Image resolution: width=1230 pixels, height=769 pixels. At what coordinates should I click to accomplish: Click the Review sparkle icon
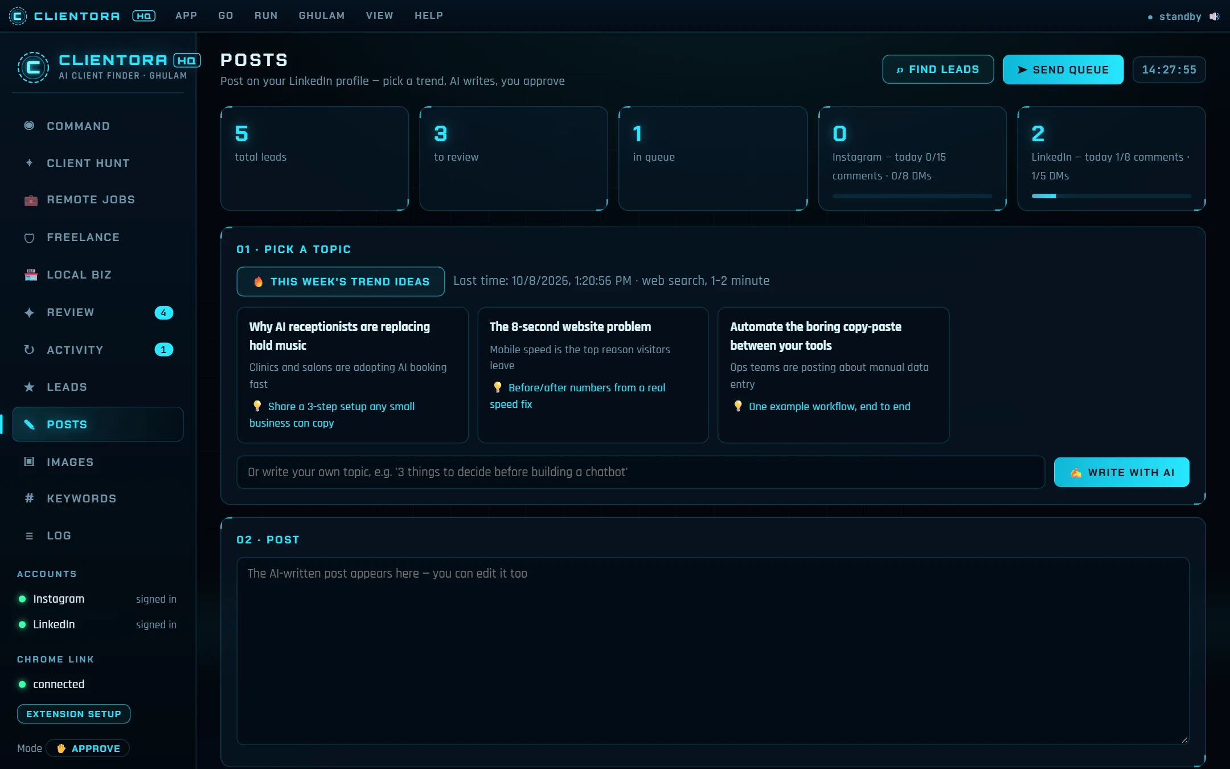pos(29,313)
